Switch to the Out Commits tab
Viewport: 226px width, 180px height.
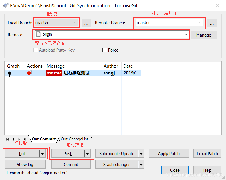[x=44, y=139]
